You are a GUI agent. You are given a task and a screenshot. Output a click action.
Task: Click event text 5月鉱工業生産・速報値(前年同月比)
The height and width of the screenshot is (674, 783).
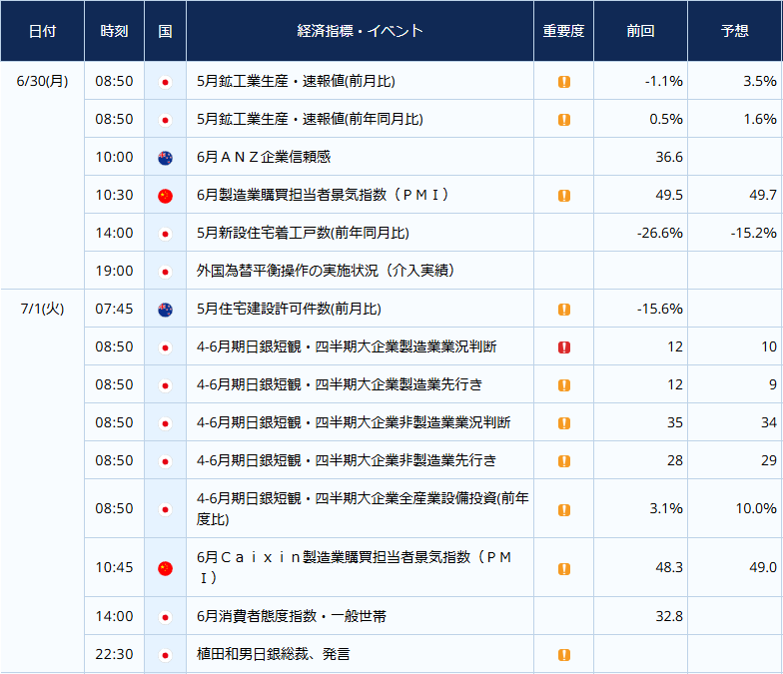pyautogui.click(x=310, y=119)
